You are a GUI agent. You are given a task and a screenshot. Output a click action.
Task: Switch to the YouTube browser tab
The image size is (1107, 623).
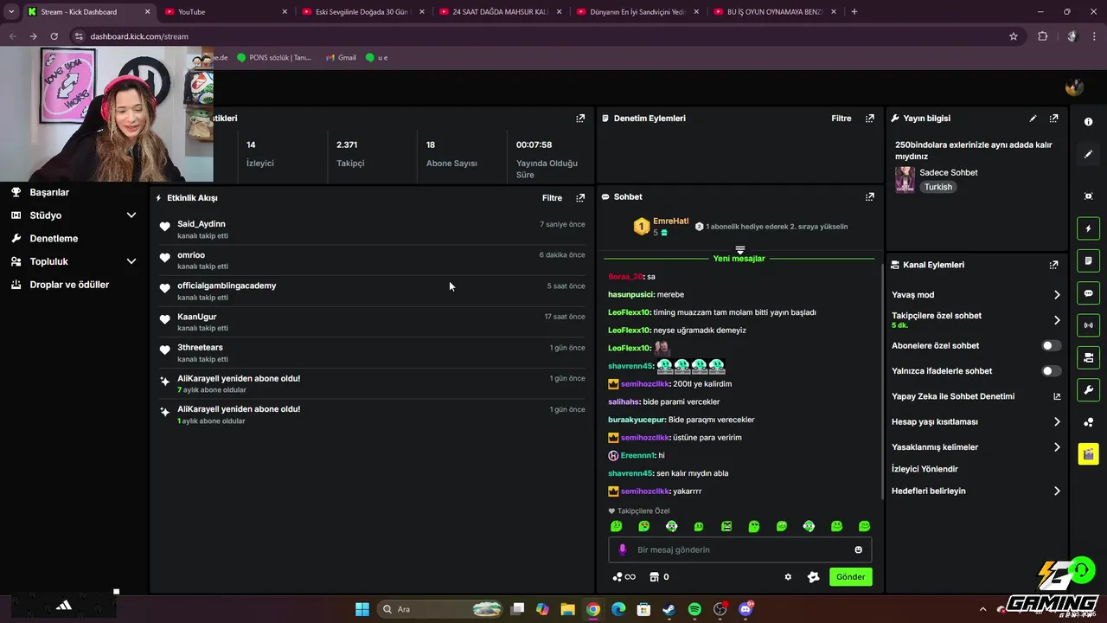(225, 12)
